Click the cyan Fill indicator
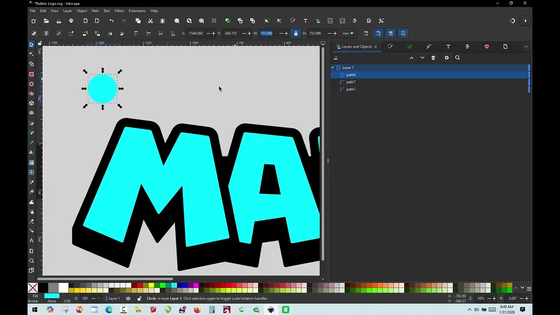This screenshot has width=560, height=315. 52,296
